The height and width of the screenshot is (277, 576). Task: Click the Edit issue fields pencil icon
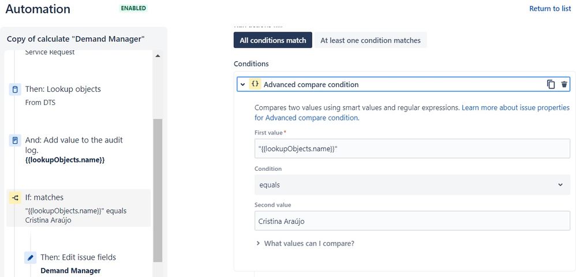click(x=31, y=257)
